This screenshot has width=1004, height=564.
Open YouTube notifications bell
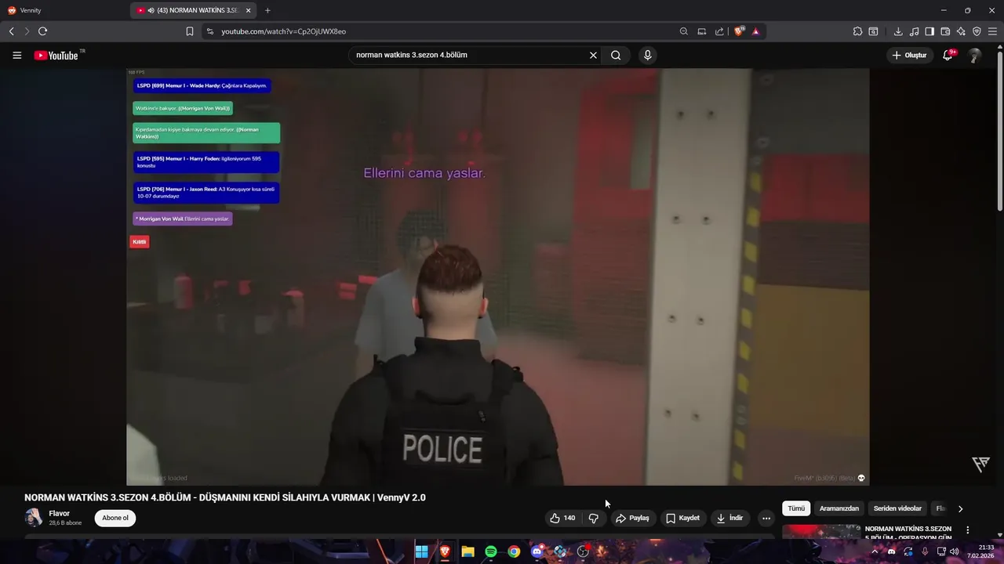pyautogui.click(x=948, y=55)
